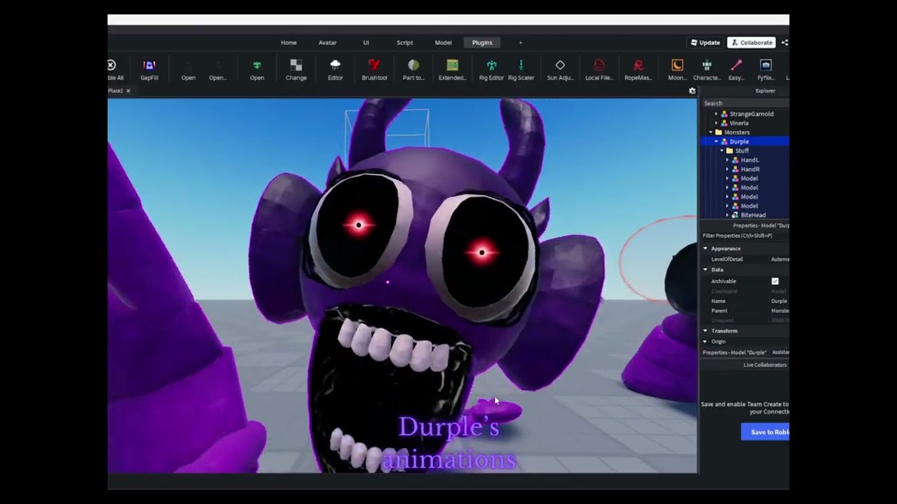Collapse the Origin property
The height and width of the screenshot is (504, 897).
tap(706, 342)
